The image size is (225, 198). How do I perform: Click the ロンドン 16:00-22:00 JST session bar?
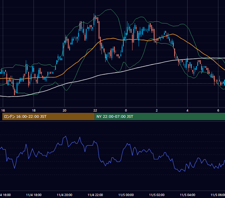pos(48,116)
